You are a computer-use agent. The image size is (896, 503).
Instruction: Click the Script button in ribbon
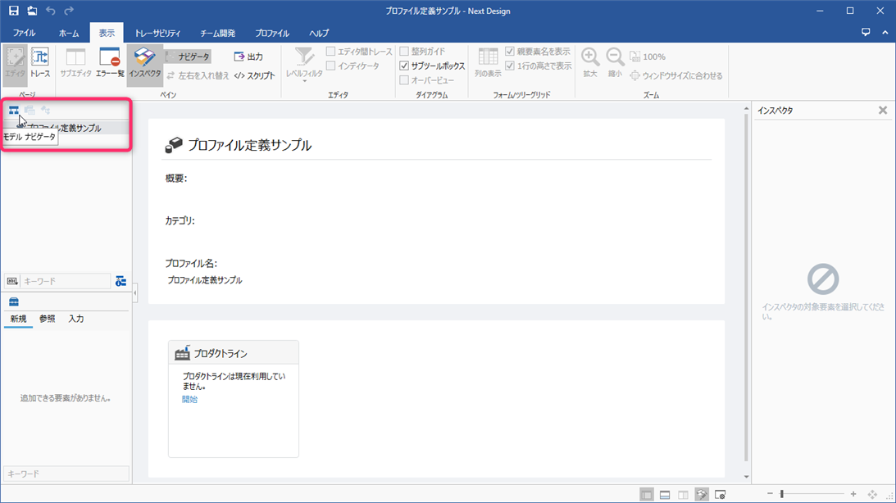254,75
